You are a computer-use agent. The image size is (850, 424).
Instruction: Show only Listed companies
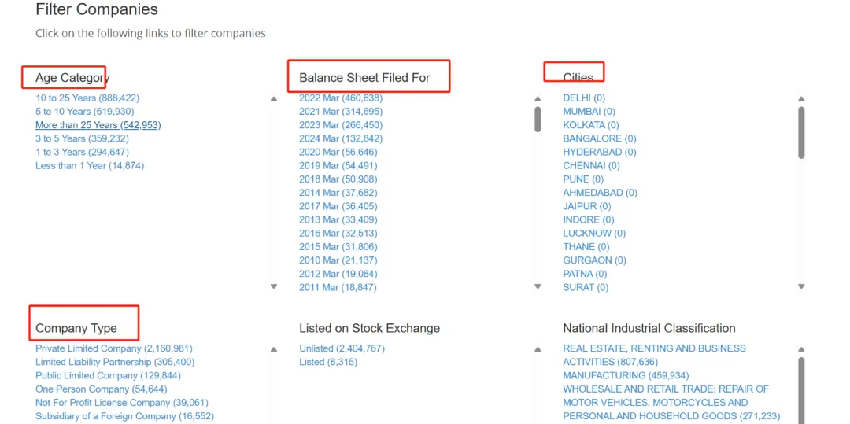point(327,362)
